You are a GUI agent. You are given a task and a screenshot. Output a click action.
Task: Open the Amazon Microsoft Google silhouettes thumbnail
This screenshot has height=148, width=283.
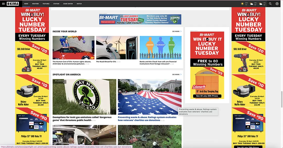coord(161,47)
